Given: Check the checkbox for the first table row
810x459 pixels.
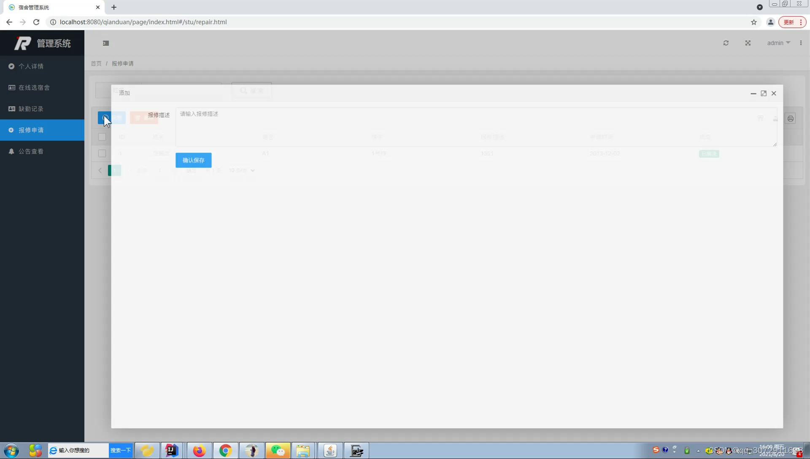Looking at the screenshot, I should pyautogui.click(x=102, y=154).
